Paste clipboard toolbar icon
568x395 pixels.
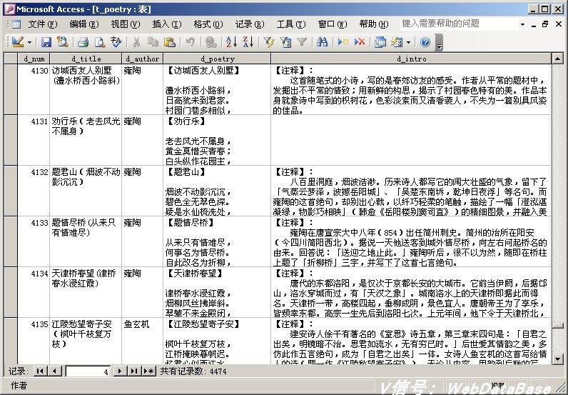pyautogui.click(x=170, y=42)
